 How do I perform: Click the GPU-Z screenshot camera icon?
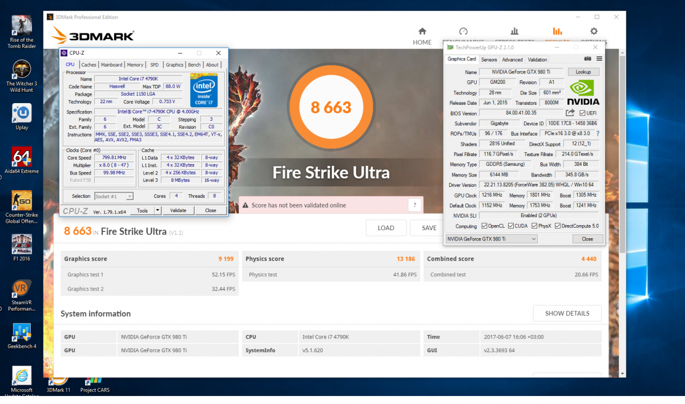(587, 59)
